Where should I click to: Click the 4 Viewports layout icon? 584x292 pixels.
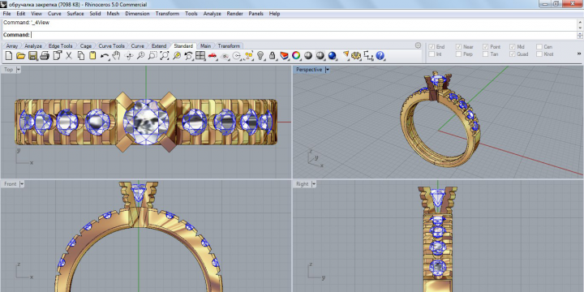pyautogui.click(x=200, y=56)
